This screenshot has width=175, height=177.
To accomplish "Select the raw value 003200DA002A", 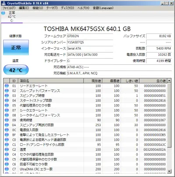I will tap(155, 149).
